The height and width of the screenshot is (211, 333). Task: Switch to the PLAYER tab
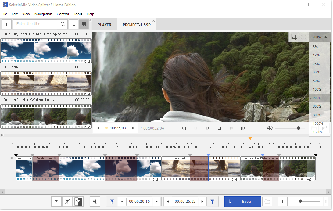(105, 25)
